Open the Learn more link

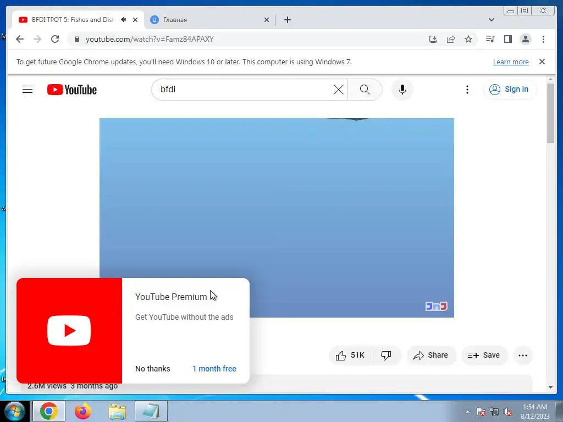coord(511,62)
